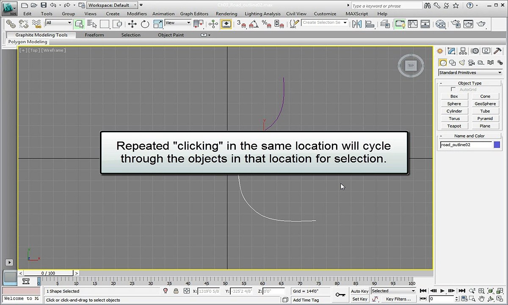Open the reference coordinate View dropdown
508x305 pixels.
[178, 23]
